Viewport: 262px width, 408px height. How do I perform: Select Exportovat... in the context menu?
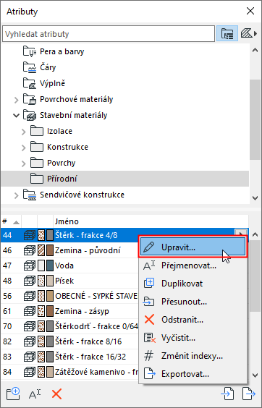click(193, 375)
